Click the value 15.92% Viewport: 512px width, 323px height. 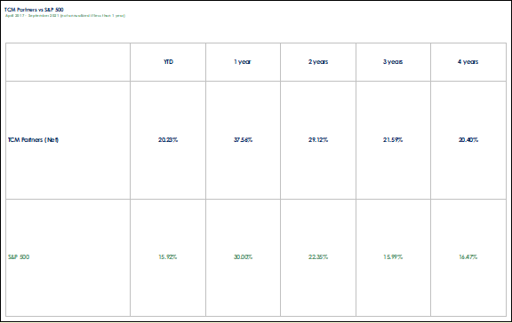coord(168,256)
